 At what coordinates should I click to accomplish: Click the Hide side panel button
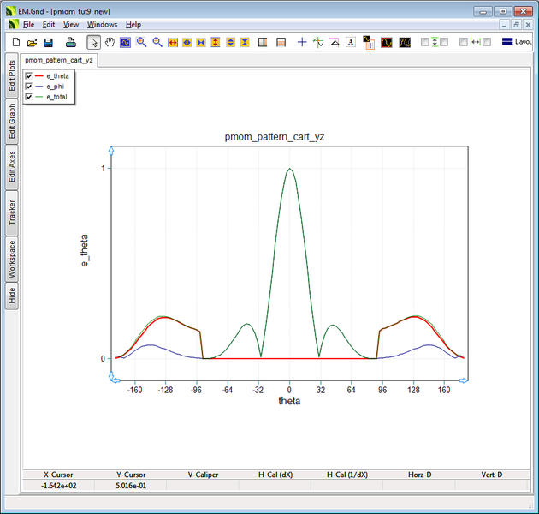(x=12, y=296)
